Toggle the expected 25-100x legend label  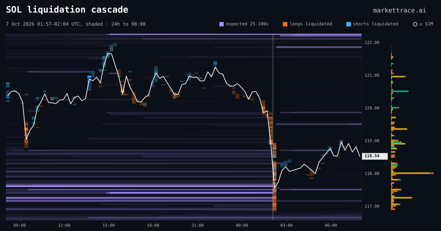(247, 24)
